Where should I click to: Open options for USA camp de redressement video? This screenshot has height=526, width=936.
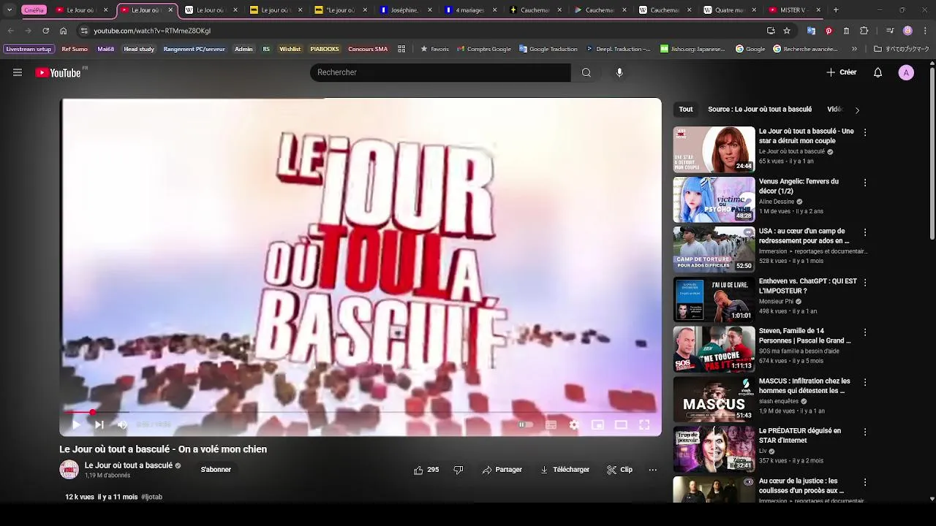[865, 232]
